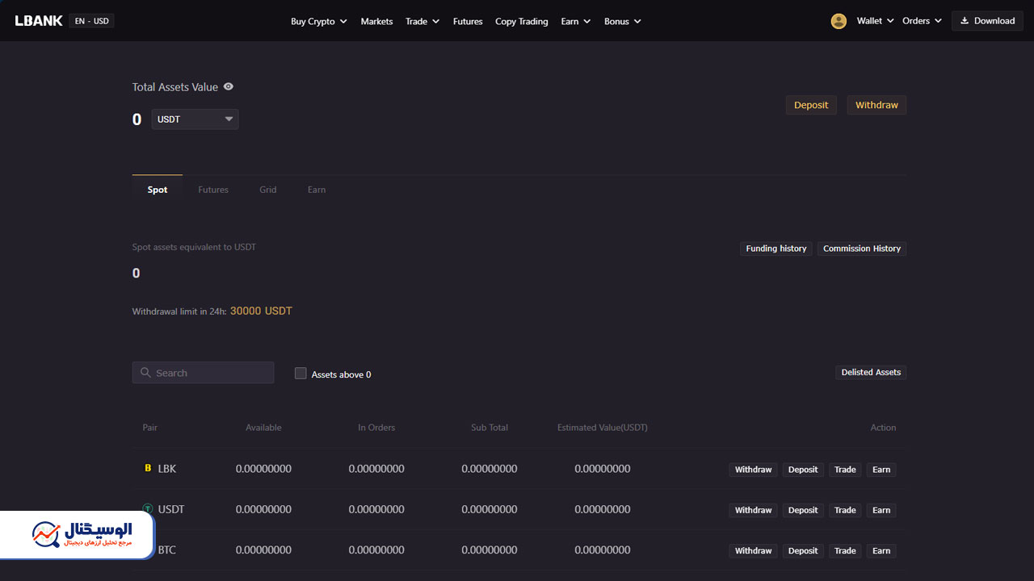Open Commission History
The width and height of the screenshot is (1034, 581).
862,249
